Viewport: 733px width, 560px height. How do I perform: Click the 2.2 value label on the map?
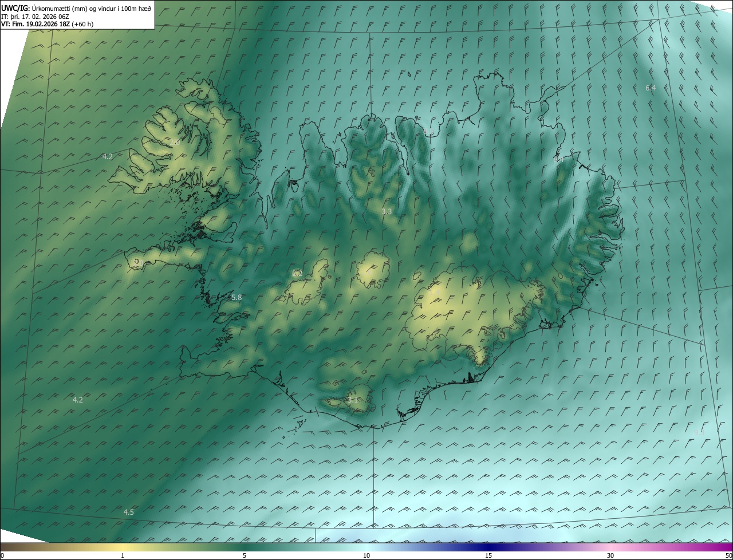coord(297,273)
